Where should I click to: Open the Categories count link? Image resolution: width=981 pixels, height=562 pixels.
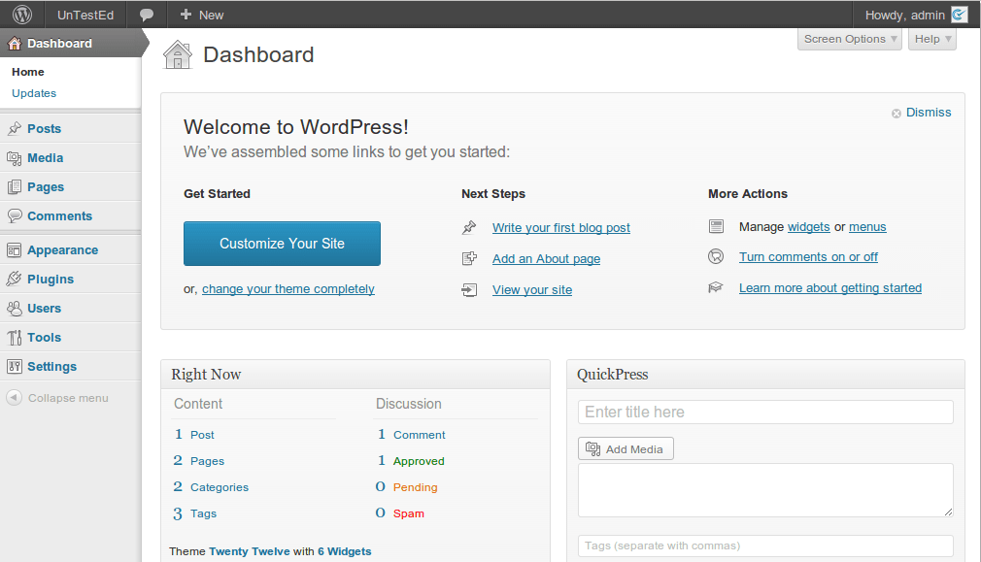click(x=220, y=487)
